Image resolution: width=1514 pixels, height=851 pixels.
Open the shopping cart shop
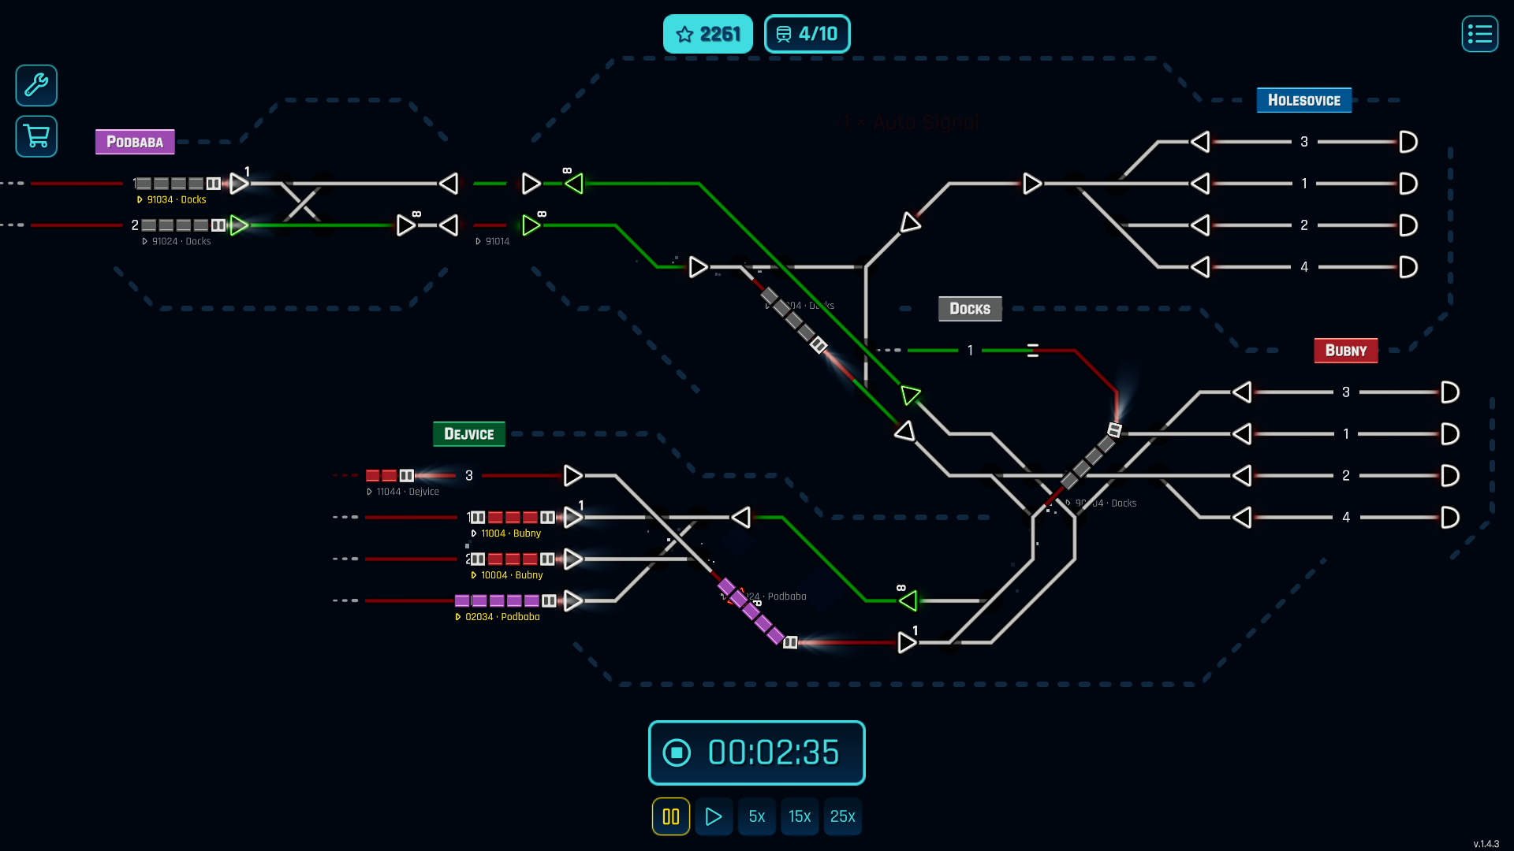click(36, 136)
